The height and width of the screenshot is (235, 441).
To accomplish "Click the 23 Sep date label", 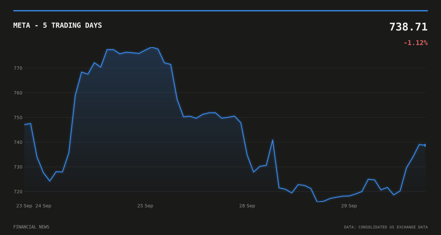I will point(24,206).
